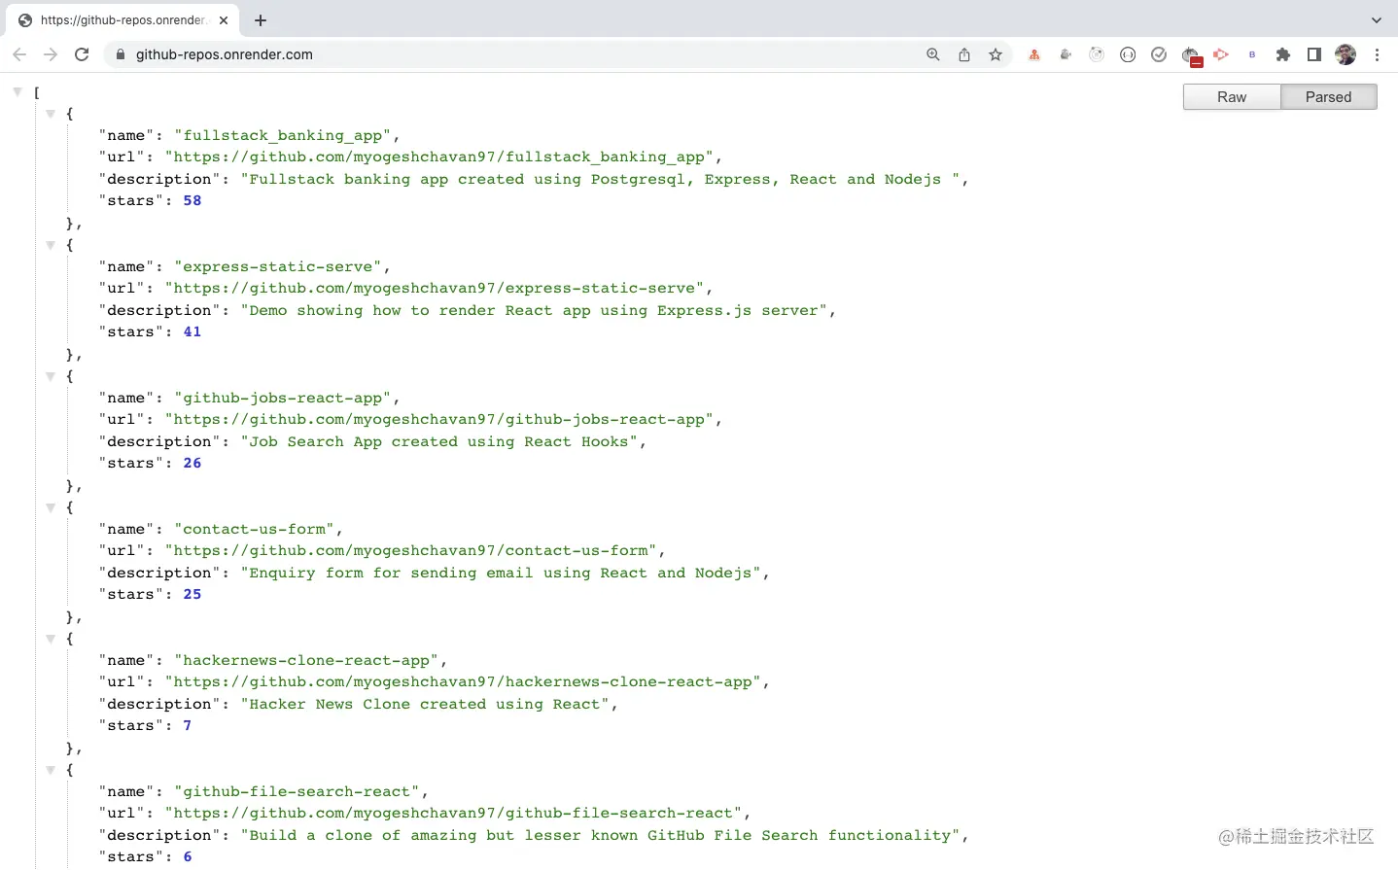1398x870 pixels.
Task: Click the browser reload button
Action: [82, 54]
